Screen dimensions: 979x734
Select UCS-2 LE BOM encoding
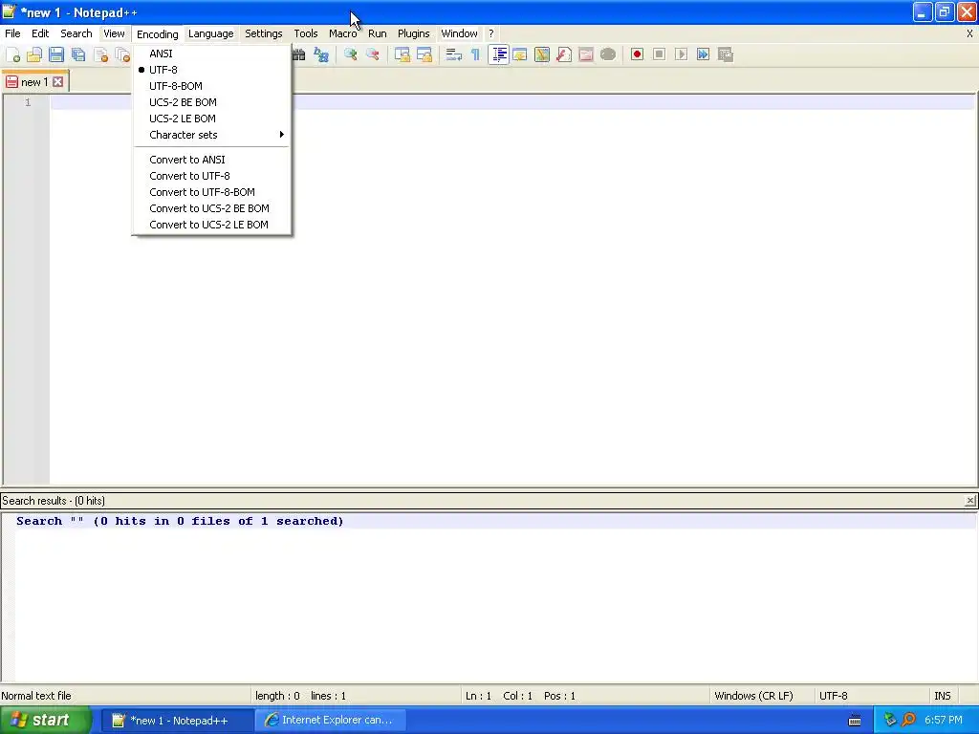point(211,119)
